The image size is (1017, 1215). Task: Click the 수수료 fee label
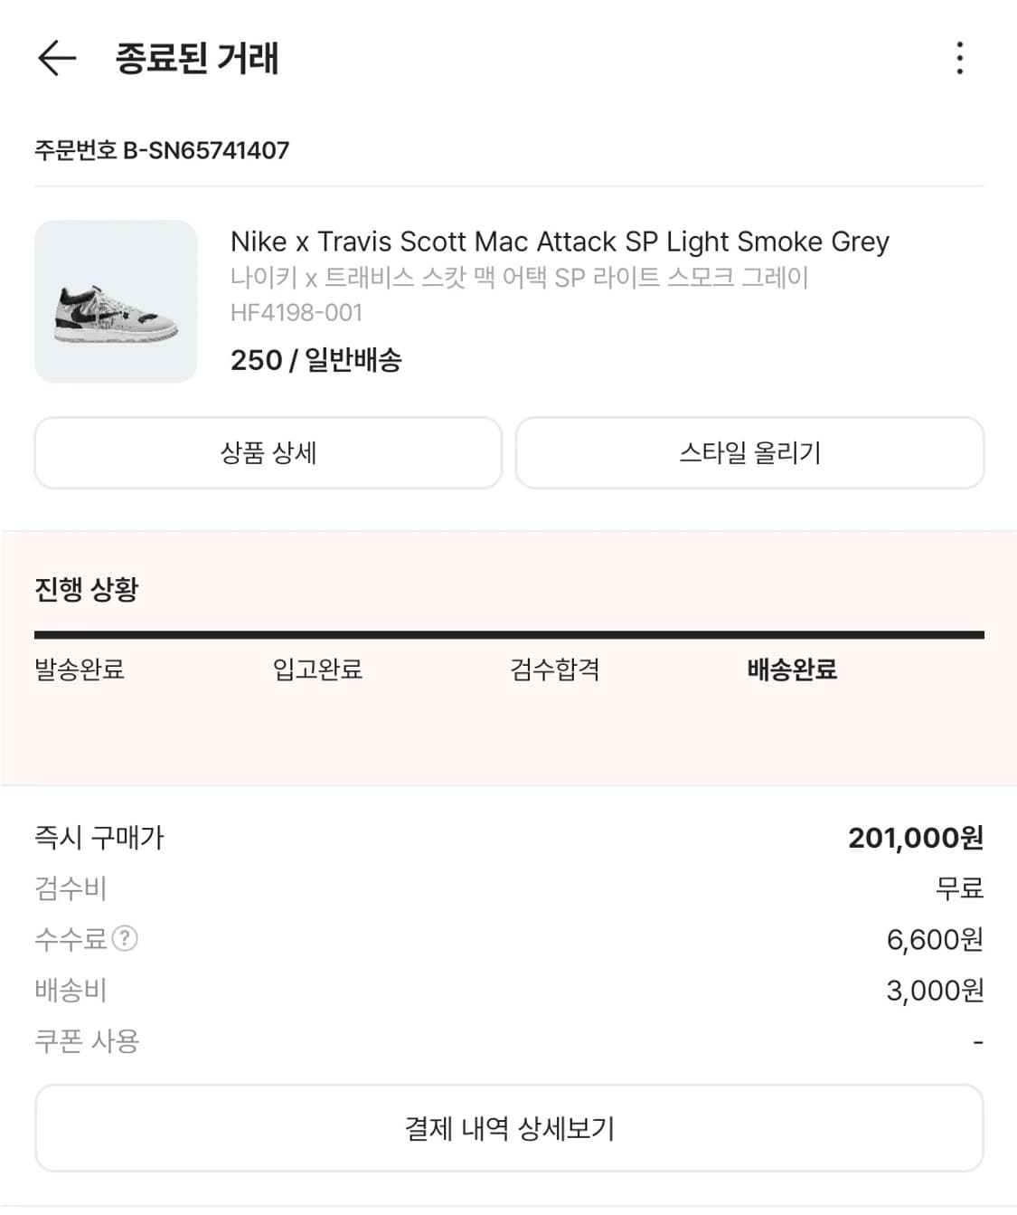coord(71,939)
